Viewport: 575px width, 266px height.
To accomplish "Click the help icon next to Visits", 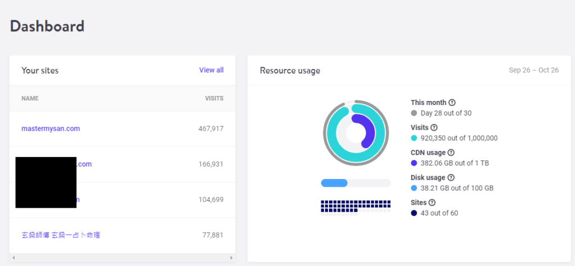I will [x=433, y=127].
